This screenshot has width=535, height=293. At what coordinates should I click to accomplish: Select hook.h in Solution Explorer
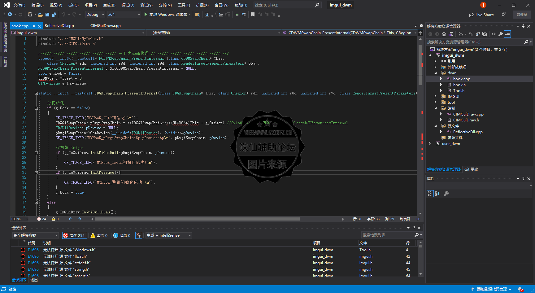point(459,85)
